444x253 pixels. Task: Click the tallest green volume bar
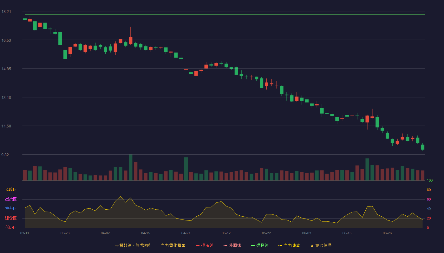pos(131,167)
